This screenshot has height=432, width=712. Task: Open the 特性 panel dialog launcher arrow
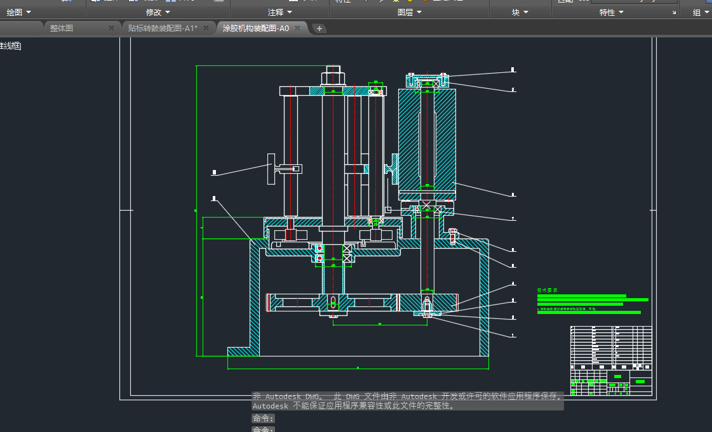tap(674, 13)
